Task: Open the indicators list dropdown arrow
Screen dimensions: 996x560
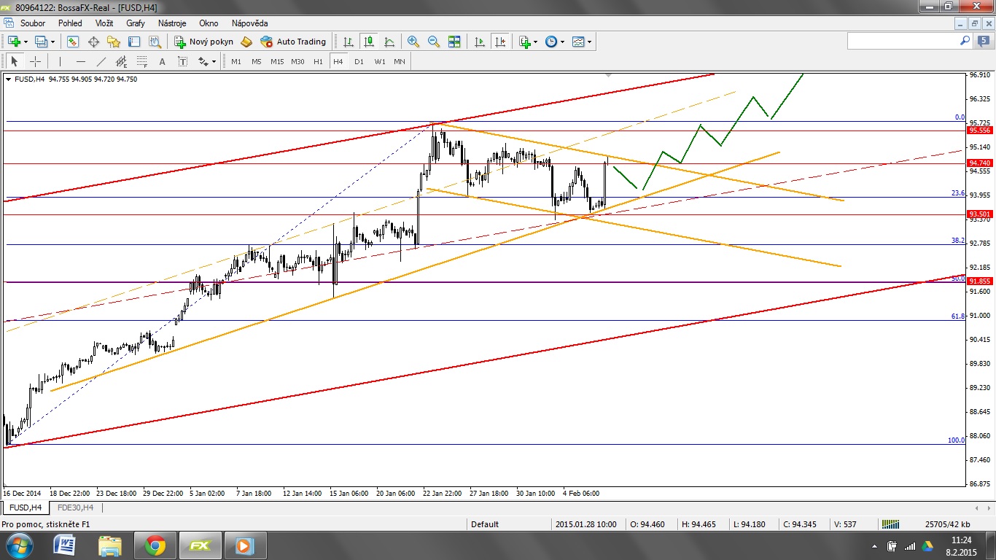Action: pyautogui.click(x=536, y=42)
